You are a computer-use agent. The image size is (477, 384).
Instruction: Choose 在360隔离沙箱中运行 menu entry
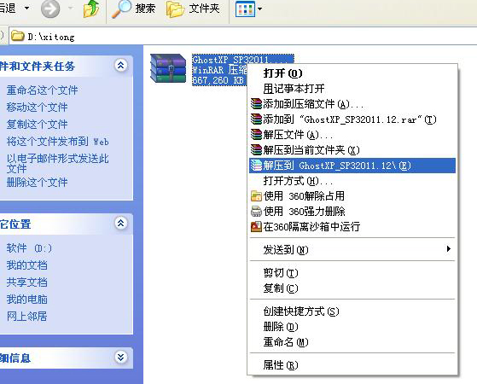(x=352, y=227)
